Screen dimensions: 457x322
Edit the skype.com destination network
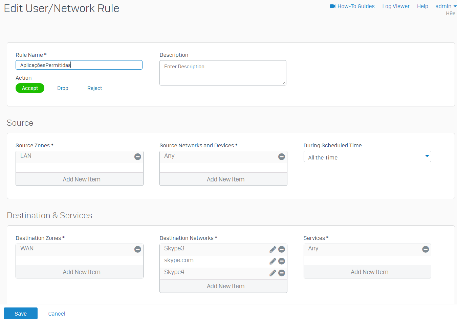pyautogui.click(x=273, y=261)
